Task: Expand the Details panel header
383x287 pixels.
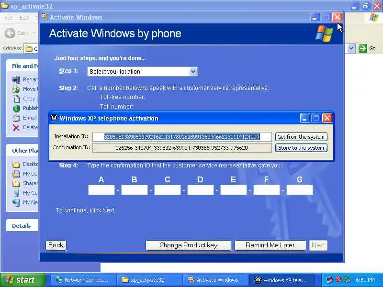Action: (23, 226)
